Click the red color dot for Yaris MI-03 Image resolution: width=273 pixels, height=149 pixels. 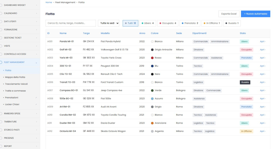coord(152,58)
